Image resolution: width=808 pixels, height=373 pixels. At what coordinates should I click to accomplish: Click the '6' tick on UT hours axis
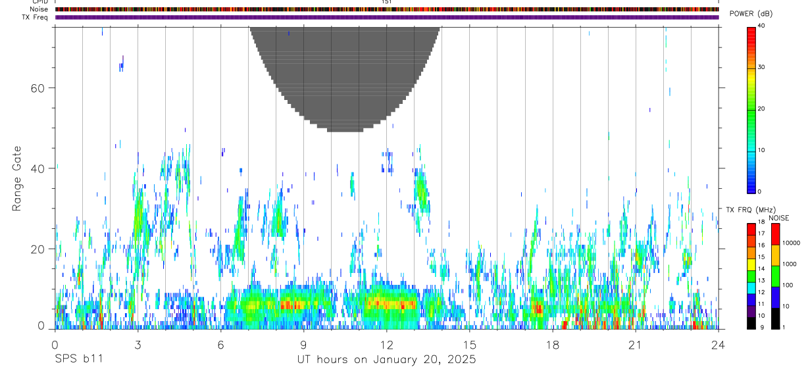pos(220,344)
